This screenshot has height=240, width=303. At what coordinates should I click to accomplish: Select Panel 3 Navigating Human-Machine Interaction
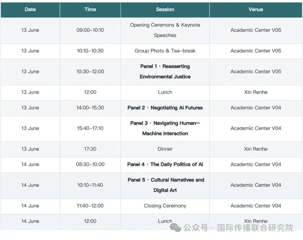(165, 128)
